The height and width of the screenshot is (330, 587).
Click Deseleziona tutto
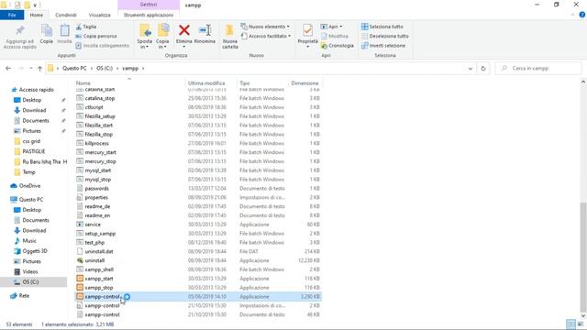[385, 36]
